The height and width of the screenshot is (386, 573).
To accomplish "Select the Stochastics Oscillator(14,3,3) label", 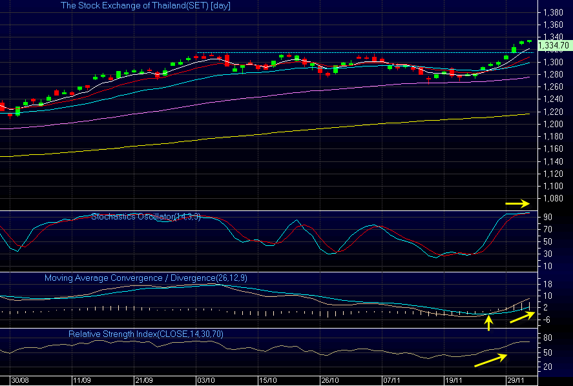I will pos(146,217).
